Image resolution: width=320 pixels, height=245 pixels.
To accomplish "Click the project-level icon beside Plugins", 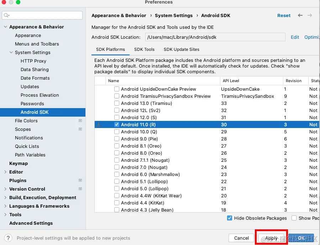I will [x=80, y=181].
